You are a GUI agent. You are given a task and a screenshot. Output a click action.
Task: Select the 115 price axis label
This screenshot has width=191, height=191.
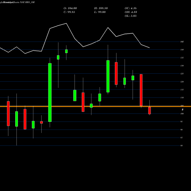click(x=182, y=90)
